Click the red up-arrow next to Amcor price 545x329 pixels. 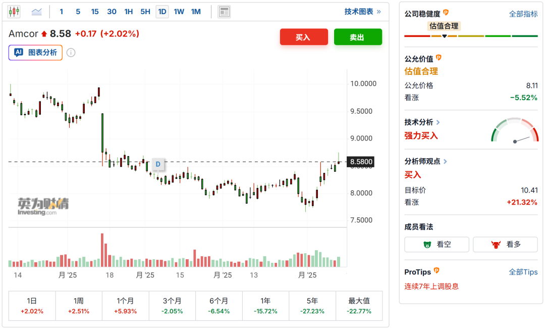click(x=44, y=34)
